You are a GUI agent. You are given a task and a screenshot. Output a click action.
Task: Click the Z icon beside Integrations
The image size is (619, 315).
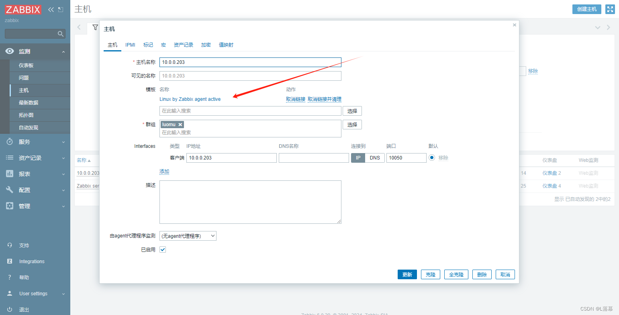[x=10, y=261]
